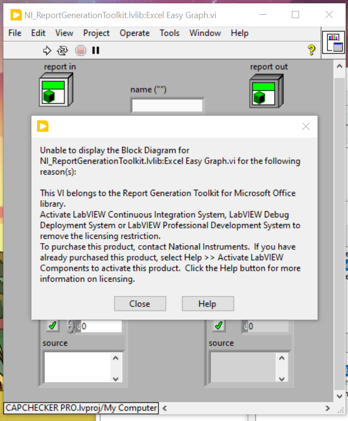
Task: Click the Help button in the dialog
Action: coord(208,304)
